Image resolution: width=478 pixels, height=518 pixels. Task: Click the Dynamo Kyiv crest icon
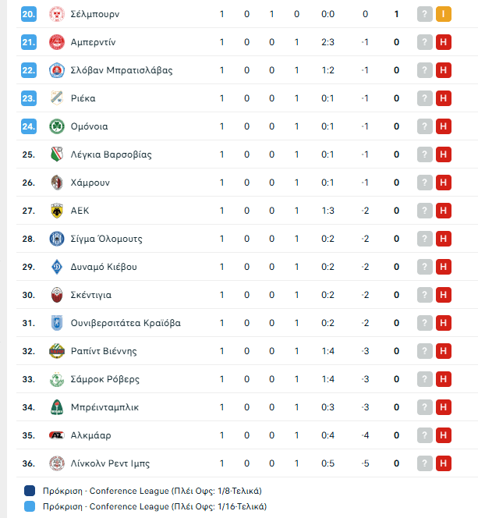(x=56, y=267)
